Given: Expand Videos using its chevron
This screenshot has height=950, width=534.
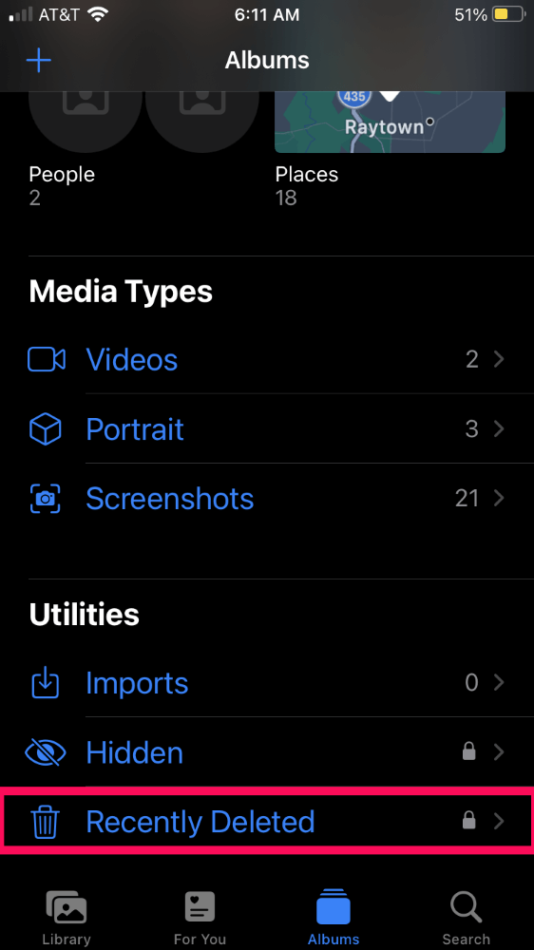Looking at the screenshot, I should [x=499, y=360].
